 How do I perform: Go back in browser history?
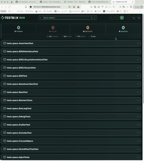[2, 7]
